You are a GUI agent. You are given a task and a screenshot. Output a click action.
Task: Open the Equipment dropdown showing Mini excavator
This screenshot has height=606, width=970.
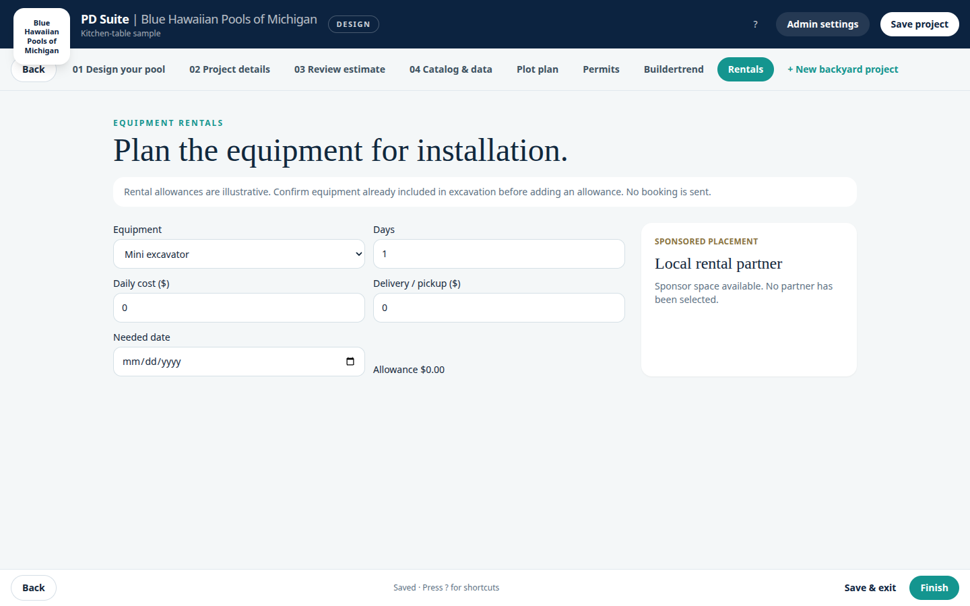[239, 254]
